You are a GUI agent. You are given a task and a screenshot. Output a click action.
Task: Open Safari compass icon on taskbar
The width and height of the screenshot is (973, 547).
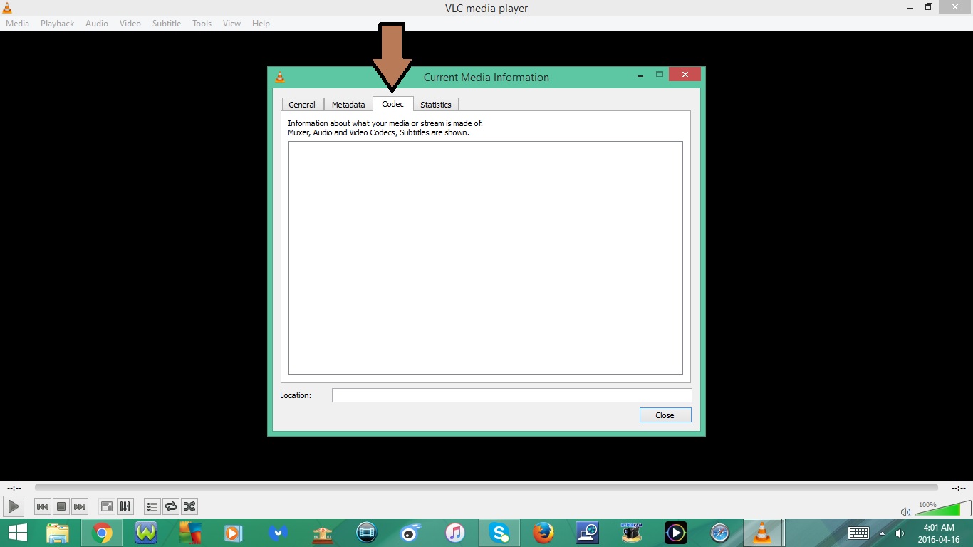click(x=720, y=533)
